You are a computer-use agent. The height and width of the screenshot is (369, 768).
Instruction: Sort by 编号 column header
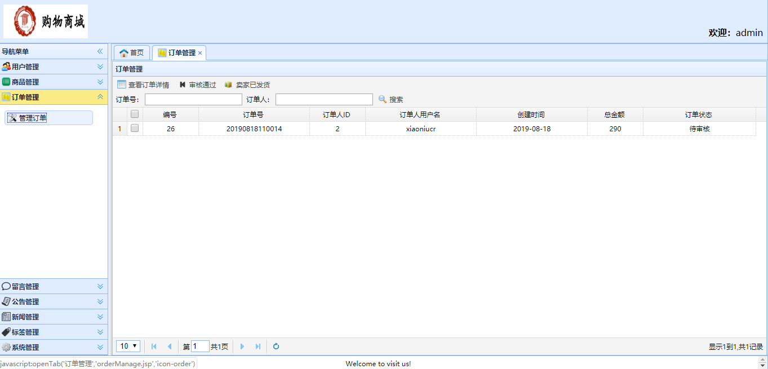pyautogui.click(x=170, y=115)
